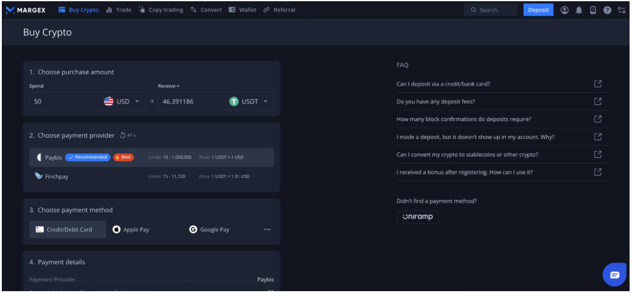
Task: Click external link icon for stablecoins FAQ
Action: click(598, 154)
